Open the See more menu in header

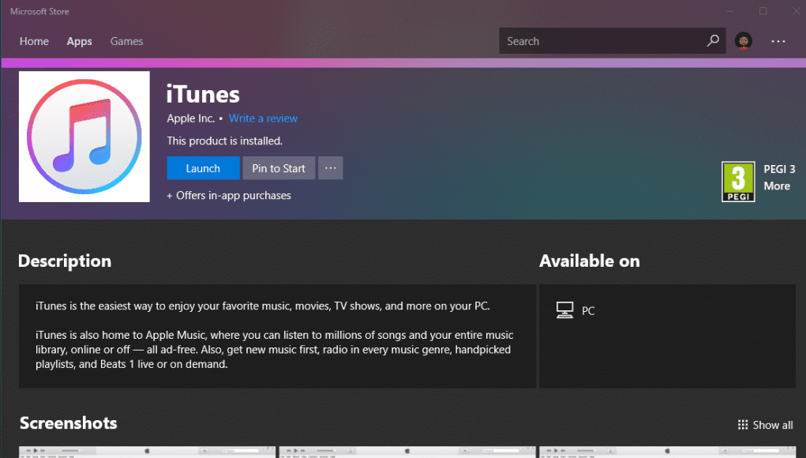pos(778,41)
